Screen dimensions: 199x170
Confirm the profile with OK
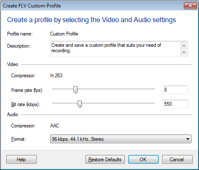pyautogui.click(x=143, y=160)
